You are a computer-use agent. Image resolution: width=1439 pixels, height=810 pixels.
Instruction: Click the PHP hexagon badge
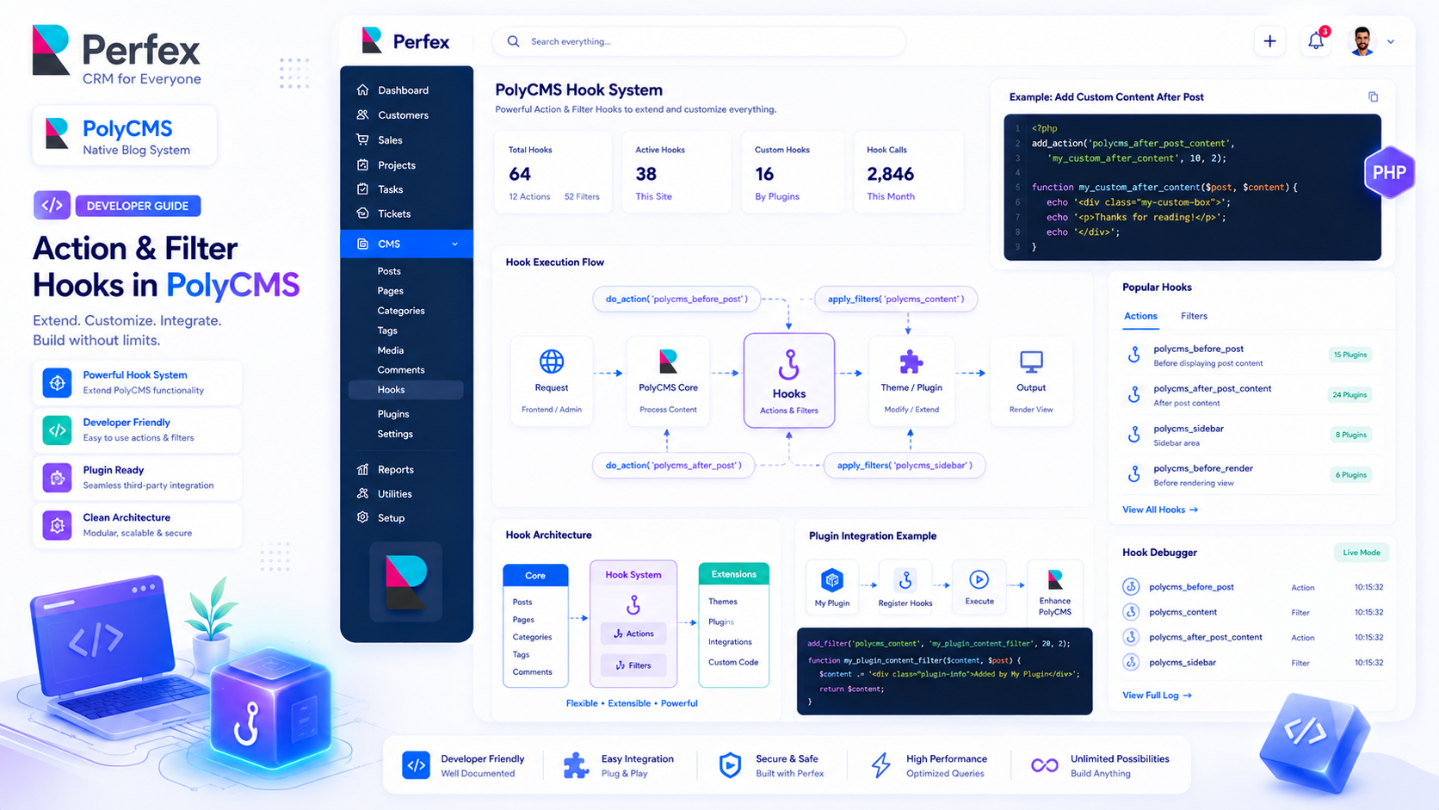pos(1389,173)
